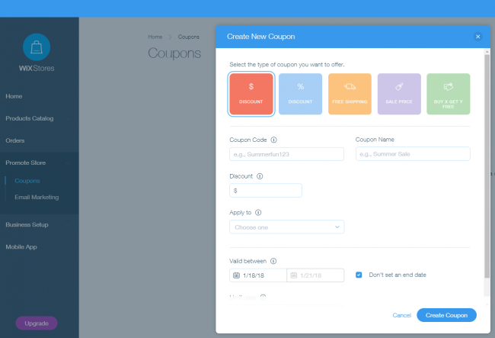Image resolution: width=495 pixels, height=338 pixels.
Task: Click the Wix Stores shopping bag logo
Action: click(x=37, y=47)
